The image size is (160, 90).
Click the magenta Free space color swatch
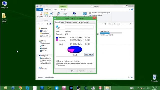click(57, 40)
